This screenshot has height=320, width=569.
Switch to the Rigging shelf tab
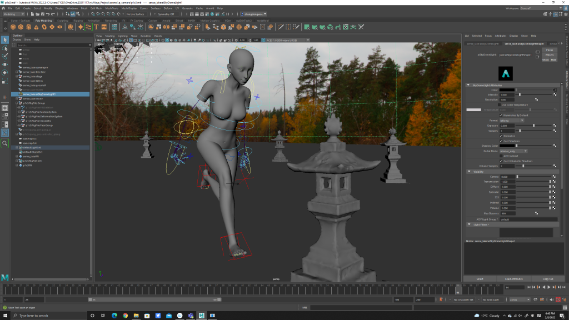(x=78, y=21)
